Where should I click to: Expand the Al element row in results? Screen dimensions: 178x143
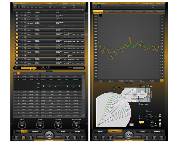(15, 77)
